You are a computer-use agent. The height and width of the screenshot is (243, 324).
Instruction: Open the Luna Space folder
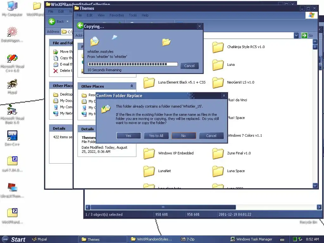coord(229,171)
